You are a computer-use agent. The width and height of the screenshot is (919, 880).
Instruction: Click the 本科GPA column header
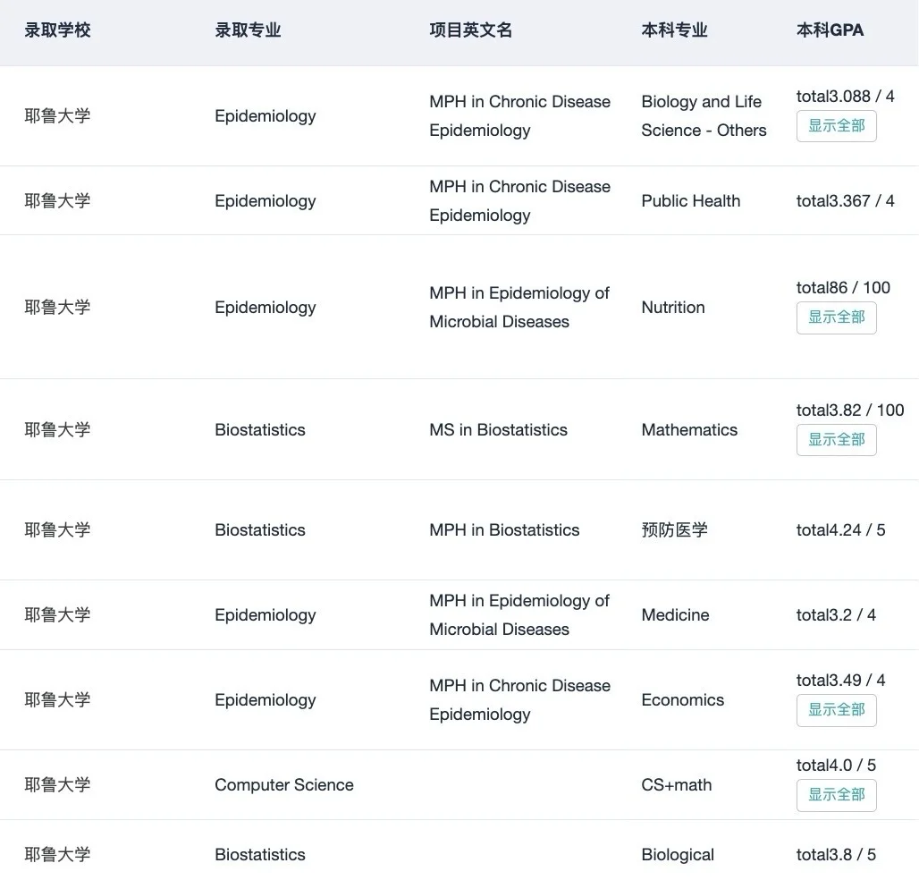(x=830, y=30)
